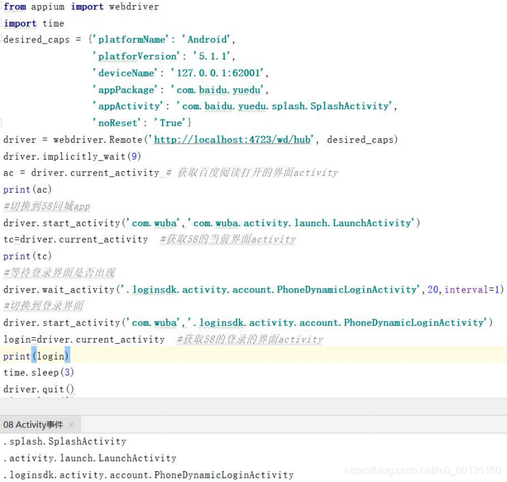Click the '#切换到58同城app' comment
Viewport: 507px width, 482px height.
(47, 206)
